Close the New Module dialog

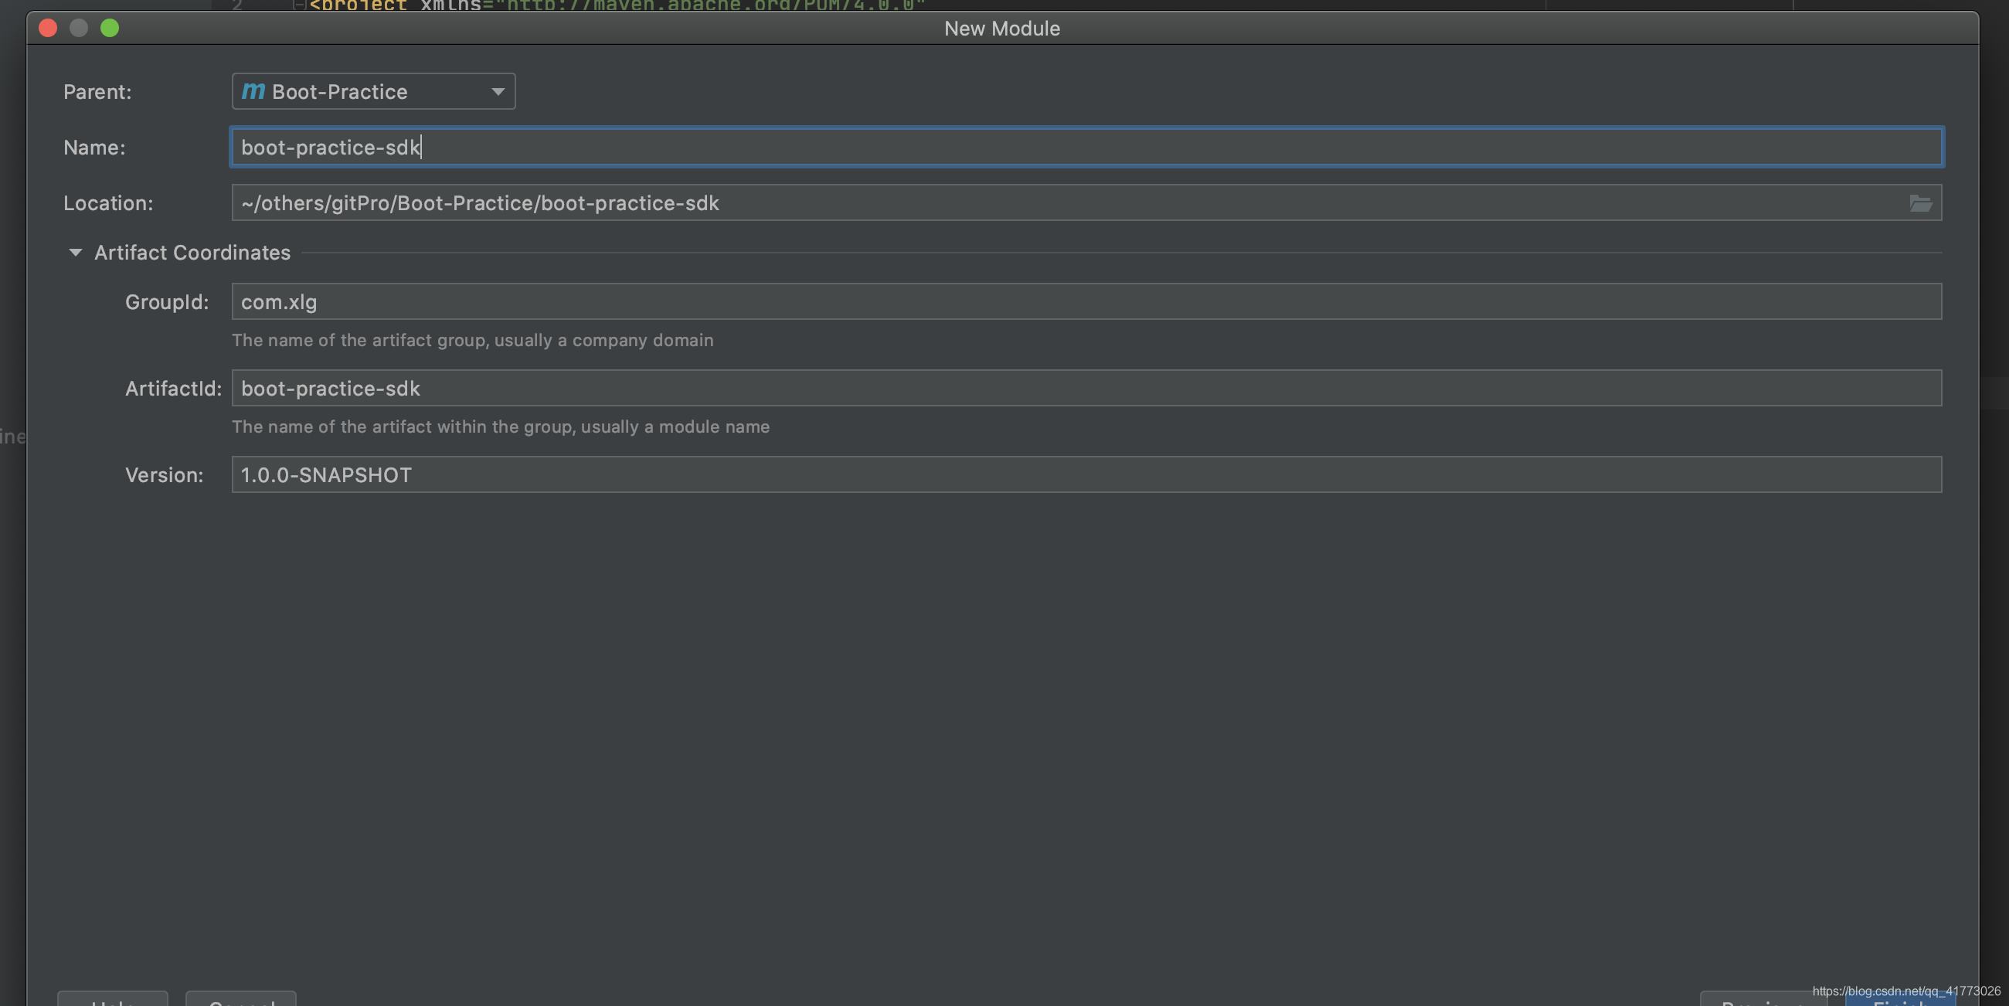(49, 28)
